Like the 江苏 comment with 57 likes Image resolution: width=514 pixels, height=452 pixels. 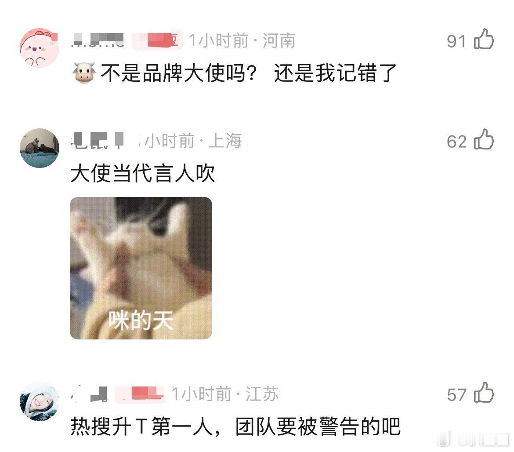484,393
